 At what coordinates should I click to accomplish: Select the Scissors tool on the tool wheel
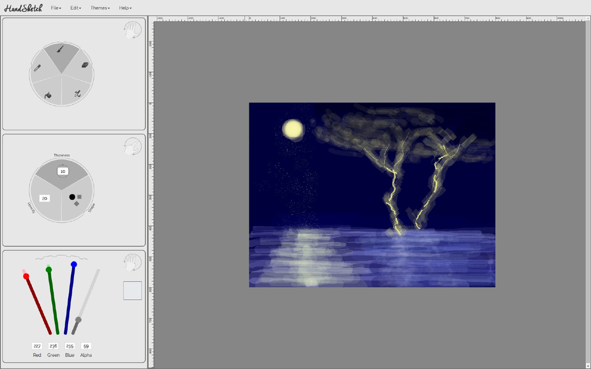tap(77, 93)
